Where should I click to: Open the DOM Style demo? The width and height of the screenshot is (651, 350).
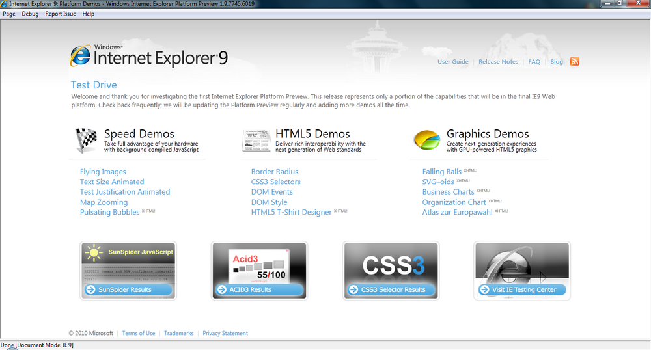tap(269, 202)
